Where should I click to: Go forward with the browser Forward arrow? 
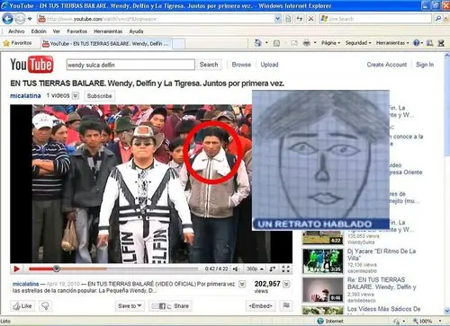20,19
